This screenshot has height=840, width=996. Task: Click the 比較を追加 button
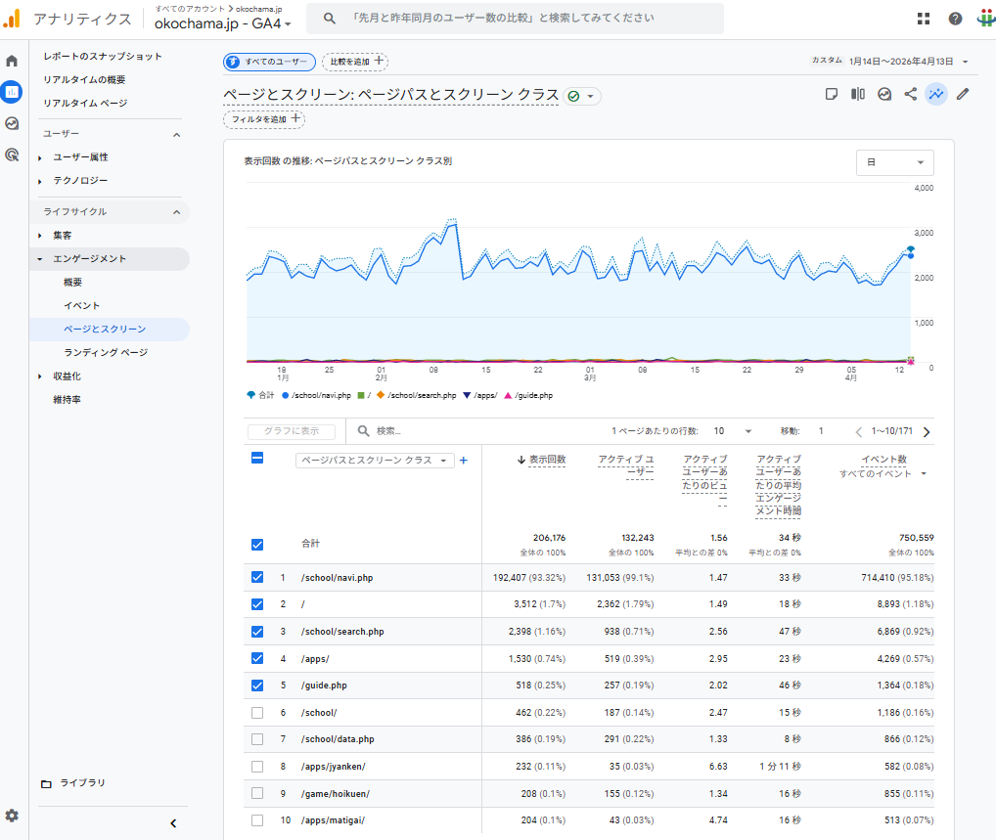click(x=354, y=62)
